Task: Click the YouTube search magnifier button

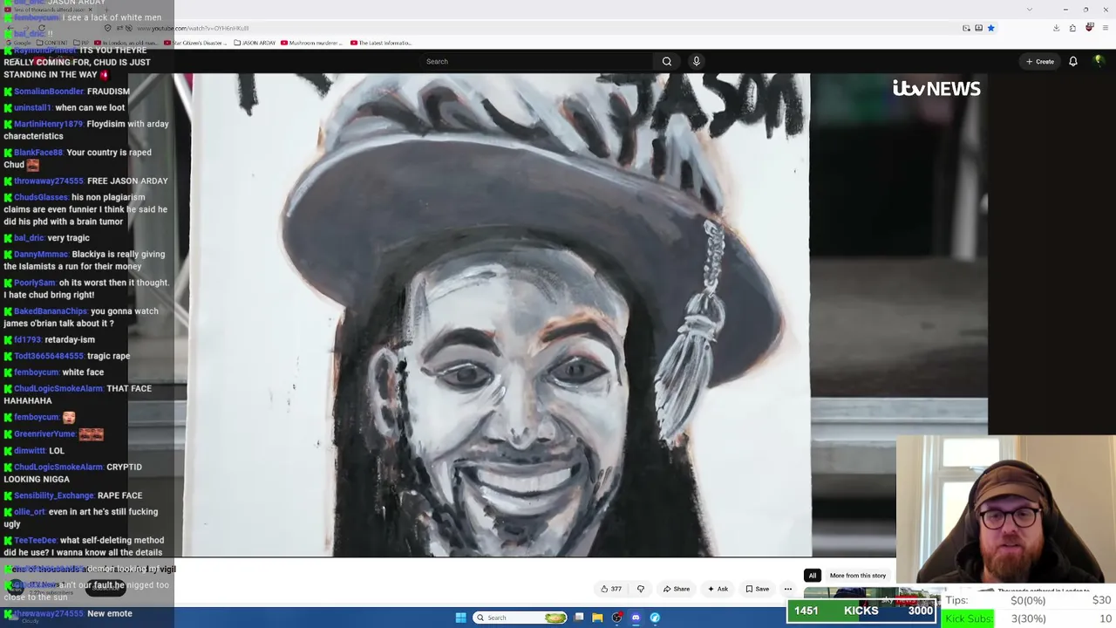Action: (x=667, y=61)
